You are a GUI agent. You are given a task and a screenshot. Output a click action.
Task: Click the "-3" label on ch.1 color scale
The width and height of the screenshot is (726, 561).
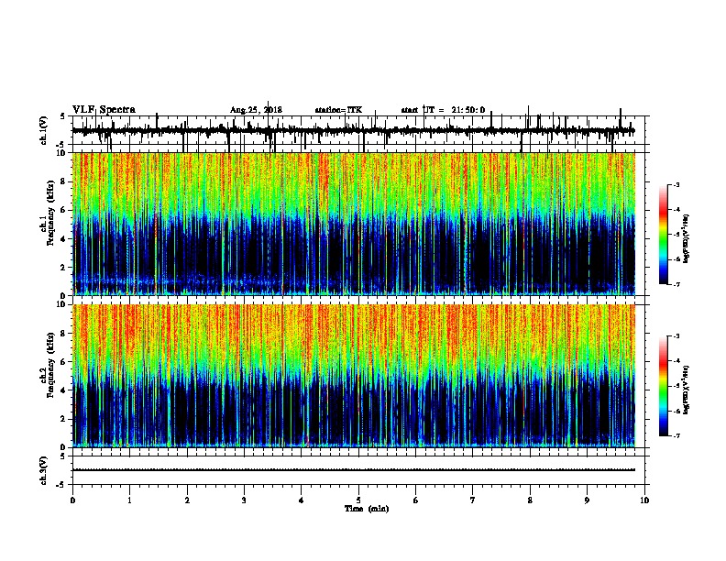tap(676, 185)
